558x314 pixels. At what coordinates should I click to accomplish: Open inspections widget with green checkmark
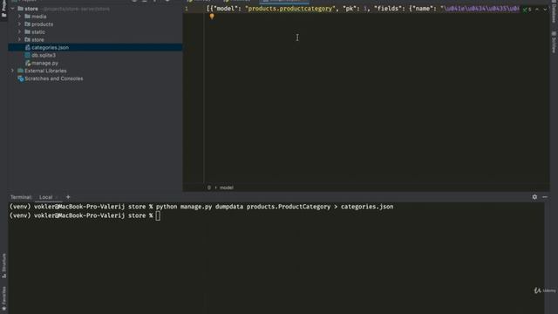527,10
